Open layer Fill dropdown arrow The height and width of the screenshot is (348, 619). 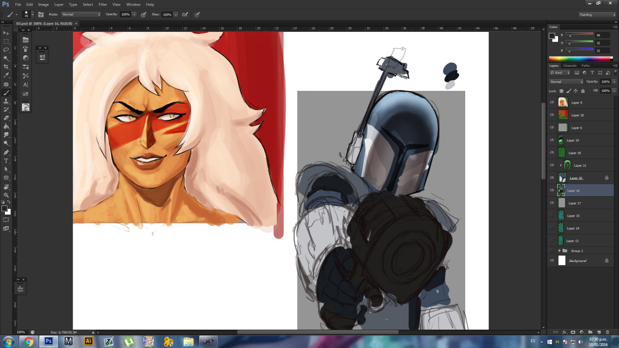click(x=615, y=90)
